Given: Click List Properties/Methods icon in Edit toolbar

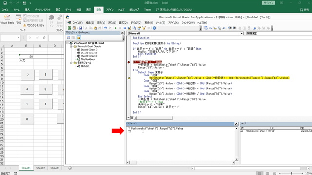Looking at the screenshot, I should pos(206,28).
